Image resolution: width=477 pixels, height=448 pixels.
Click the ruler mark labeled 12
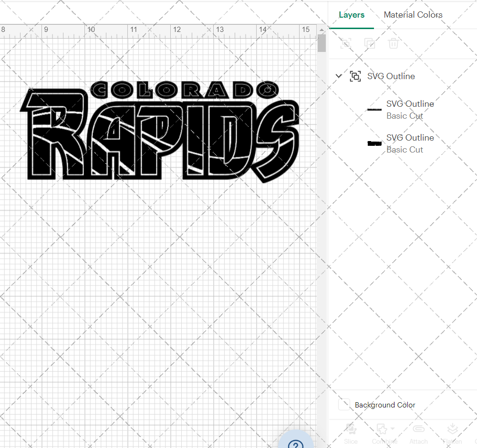point(177,30)
